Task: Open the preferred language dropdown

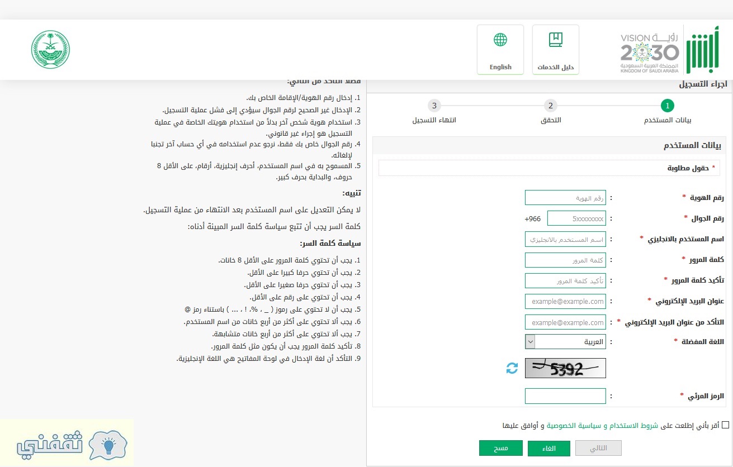Action: (x=565, y=341)
